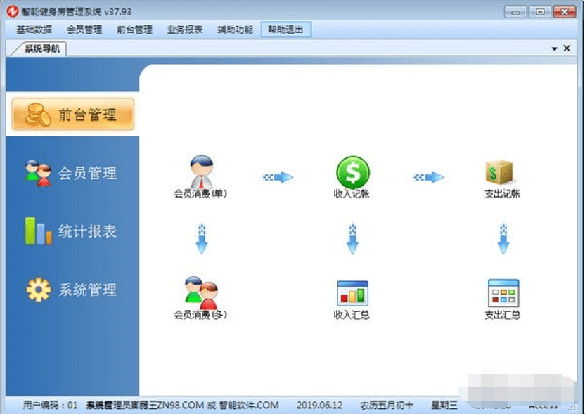Close the 系统导航 tab with X
This screenshot has height=414, width=585.
(567, 48)
